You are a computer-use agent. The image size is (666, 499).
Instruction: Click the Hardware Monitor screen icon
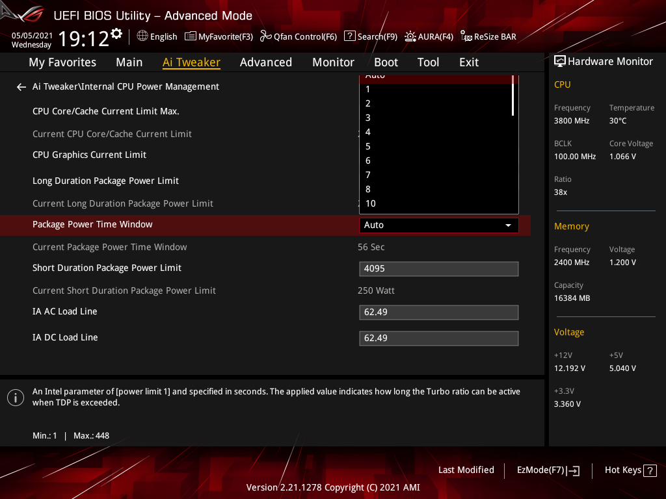pyautogui.click(x=560, y=62)
